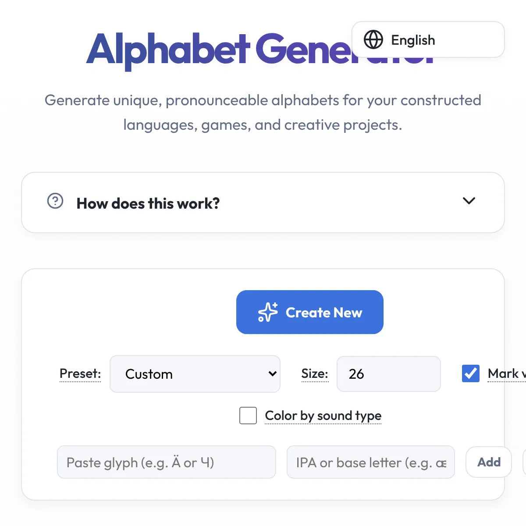Uncheck the checked Mark checkbox
The width and height of the screenshot is (526, 526).
(471, 373)
